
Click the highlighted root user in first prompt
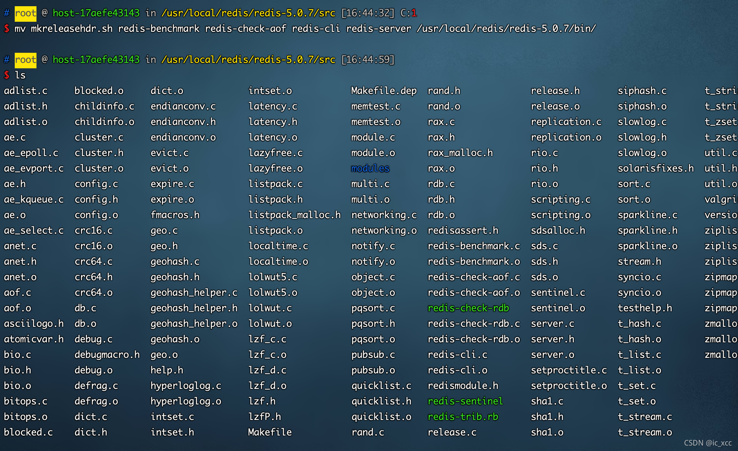click(x=26, y=13)
